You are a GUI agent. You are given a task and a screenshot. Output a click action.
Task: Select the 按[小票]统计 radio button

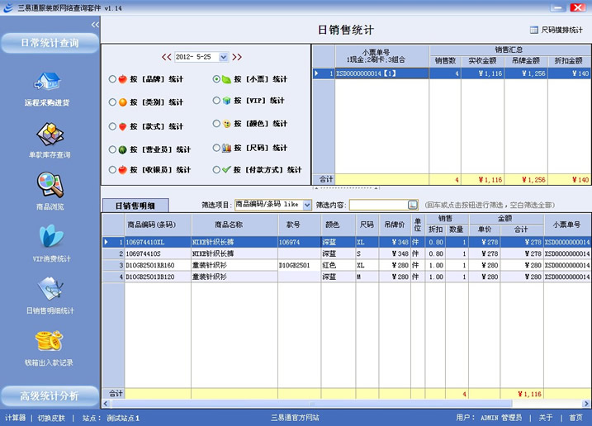click(216, 79)
